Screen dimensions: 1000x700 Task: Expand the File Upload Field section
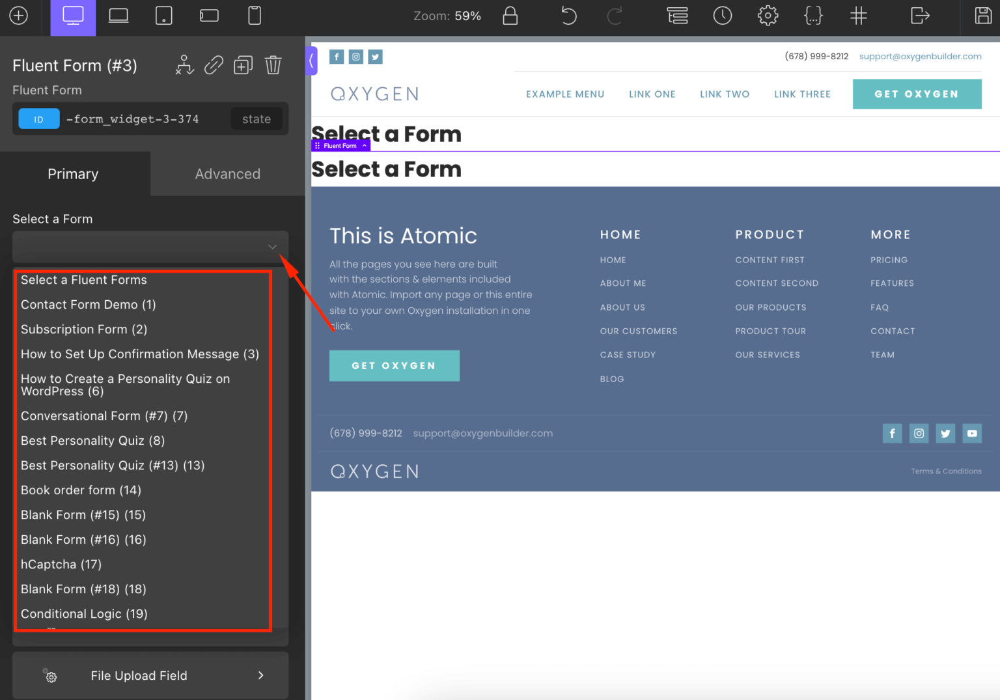[150, 675]
